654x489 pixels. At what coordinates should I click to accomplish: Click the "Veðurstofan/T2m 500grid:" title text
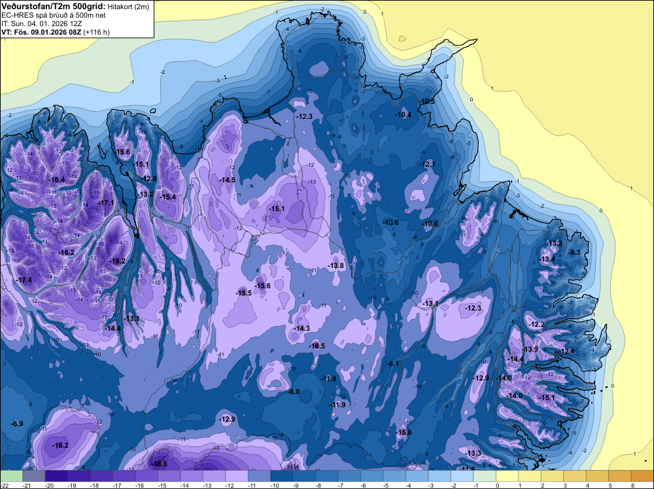coord(54,6)
